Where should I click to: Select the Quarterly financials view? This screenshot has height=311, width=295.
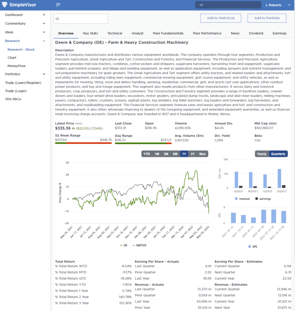[x=278, y=154]
